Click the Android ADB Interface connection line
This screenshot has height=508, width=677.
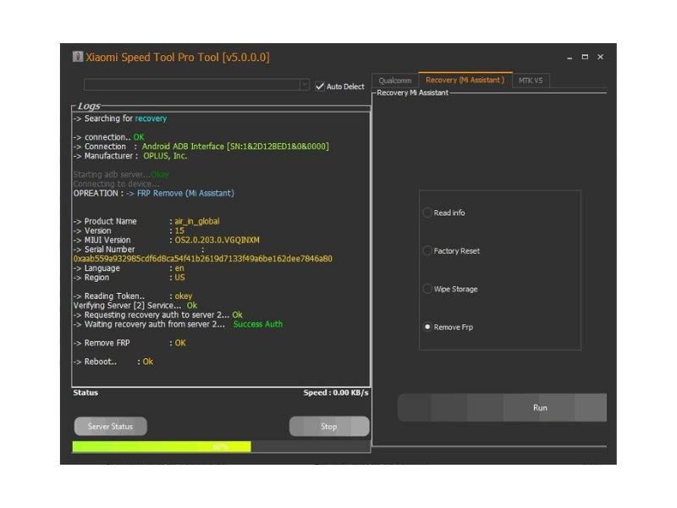201,146
